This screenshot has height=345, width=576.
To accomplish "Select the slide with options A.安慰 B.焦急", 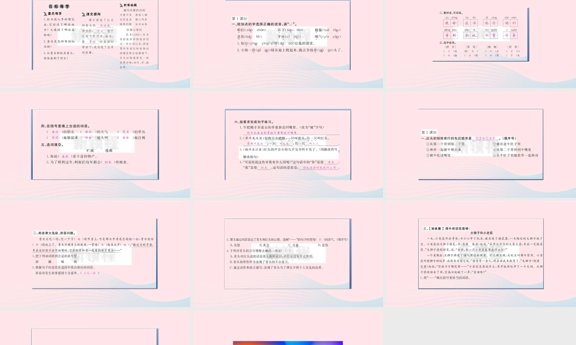I will (x=288, y=254).
